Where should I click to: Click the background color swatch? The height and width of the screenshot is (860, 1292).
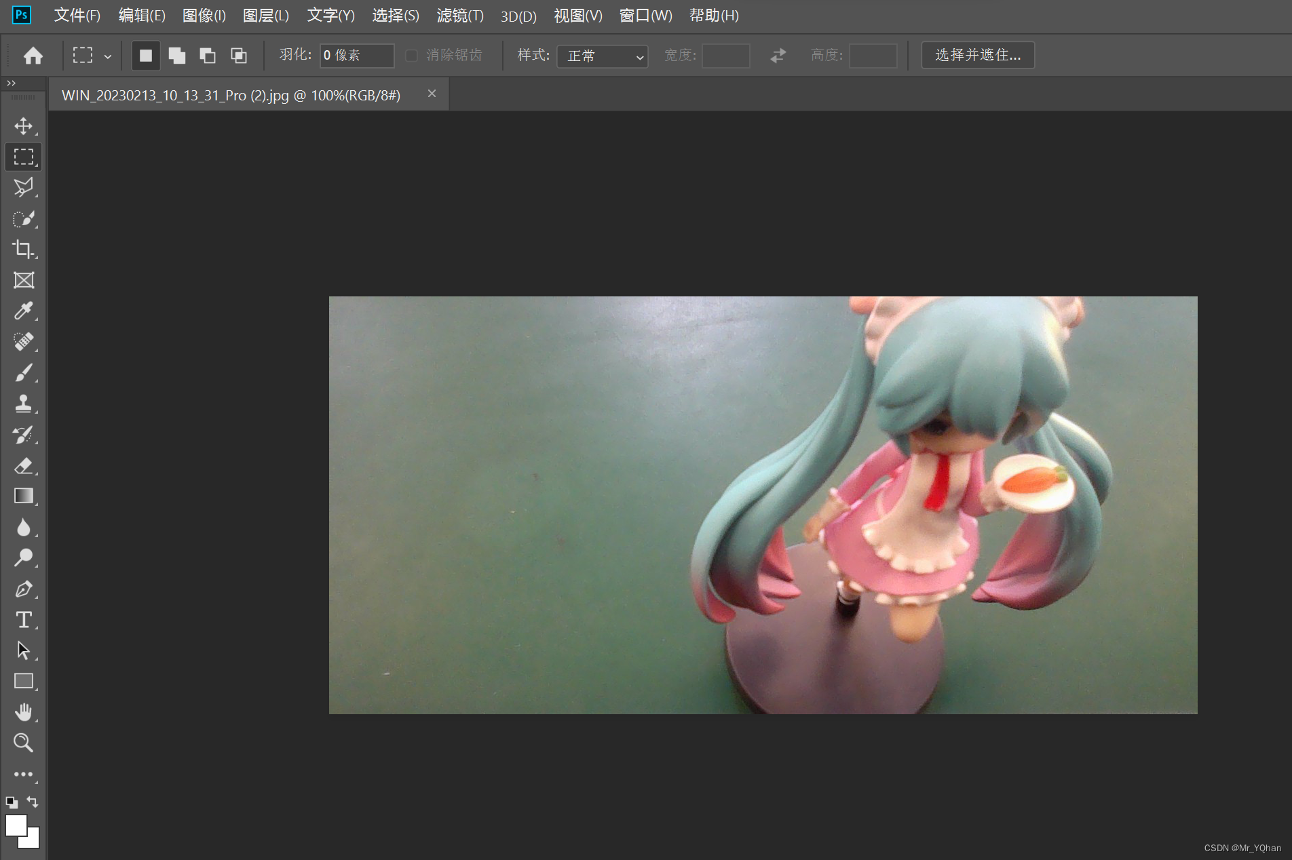coord(33,842)
